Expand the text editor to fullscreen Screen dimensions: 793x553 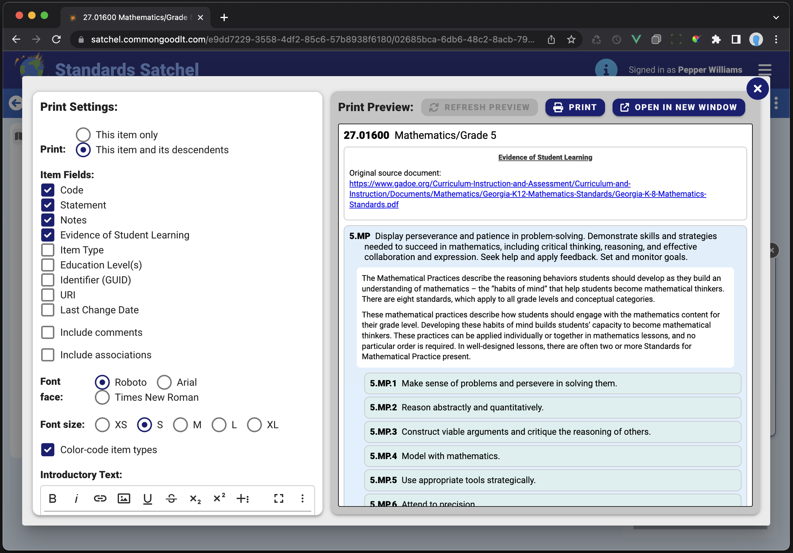click(279, 498)
